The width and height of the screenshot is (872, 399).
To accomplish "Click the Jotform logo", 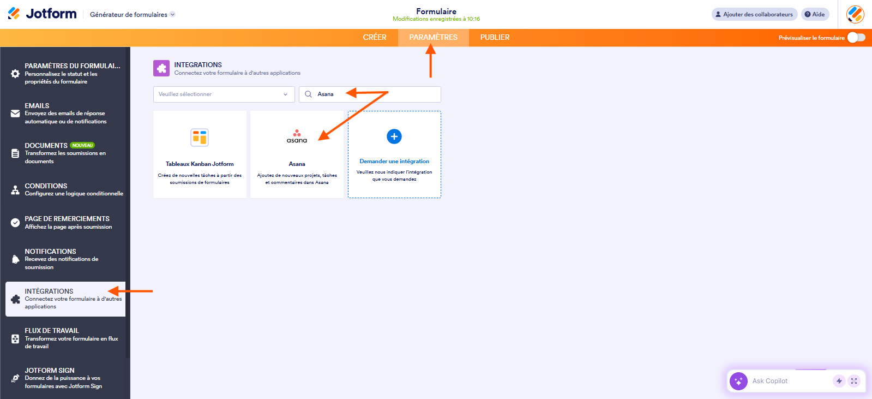I will 42,14.
